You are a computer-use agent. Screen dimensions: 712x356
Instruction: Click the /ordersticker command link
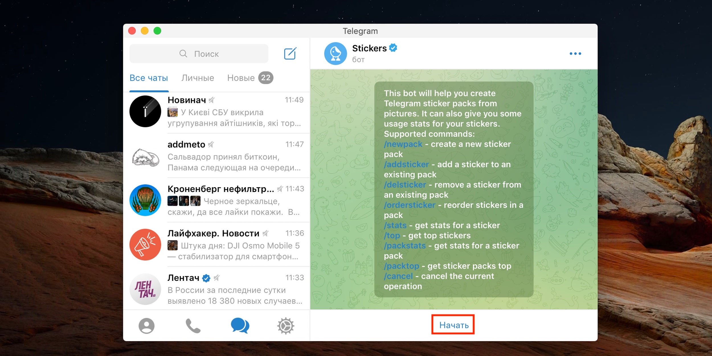(x=410, y=205)
